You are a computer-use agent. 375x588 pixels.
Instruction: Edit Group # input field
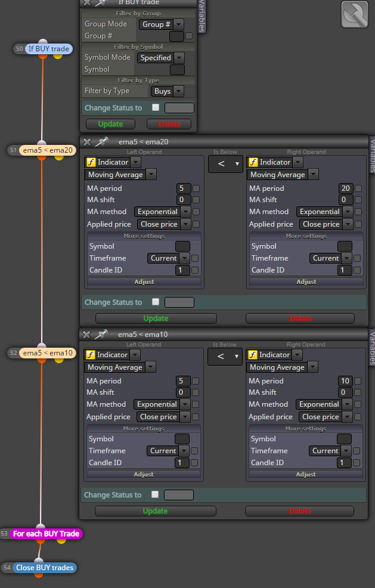[176, 36]
